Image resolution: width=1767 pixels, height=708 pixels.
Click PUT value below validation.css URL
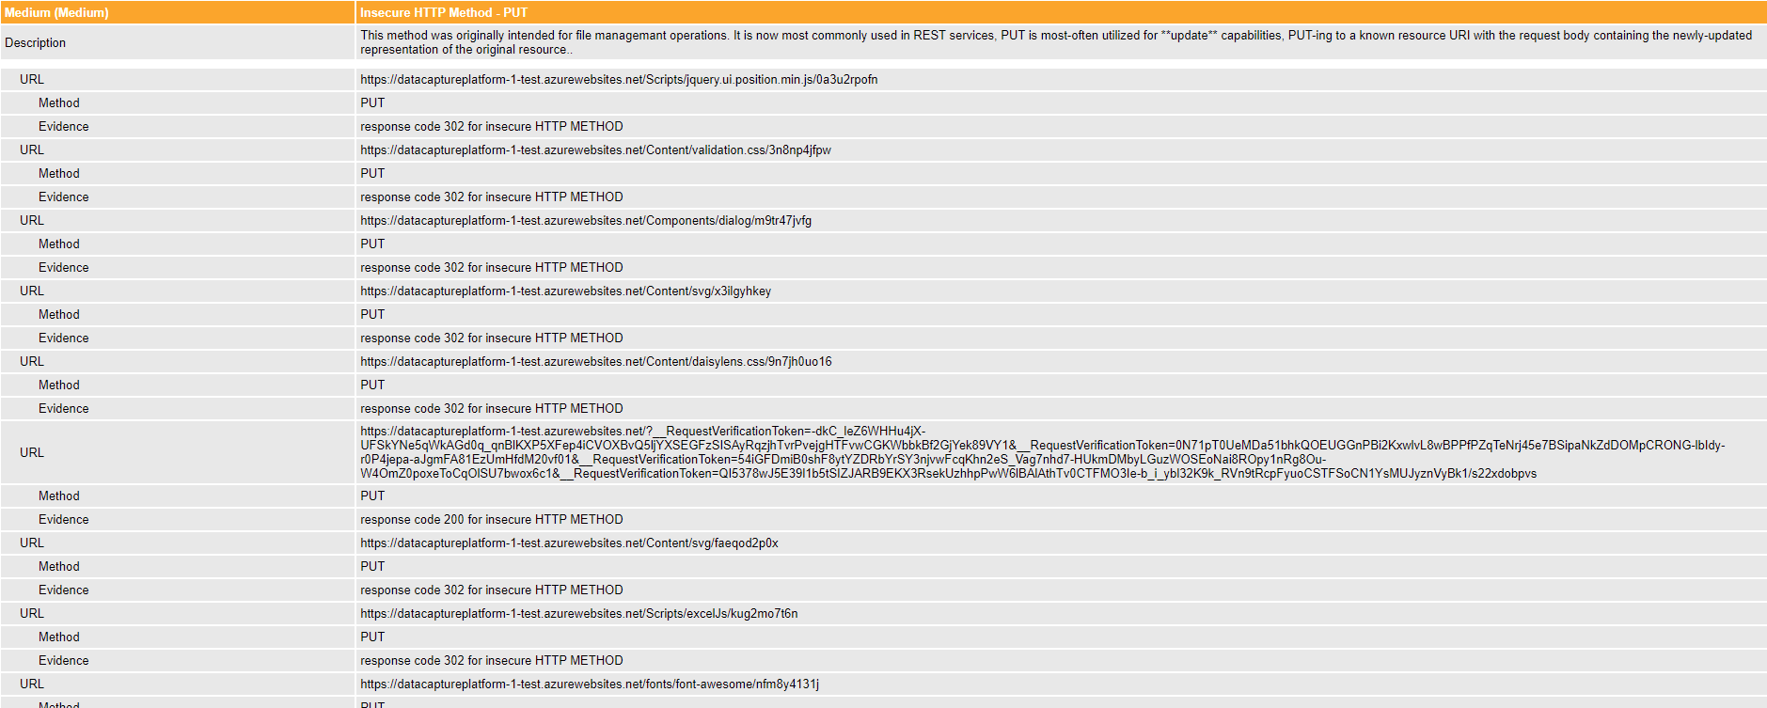click(372, 174)
